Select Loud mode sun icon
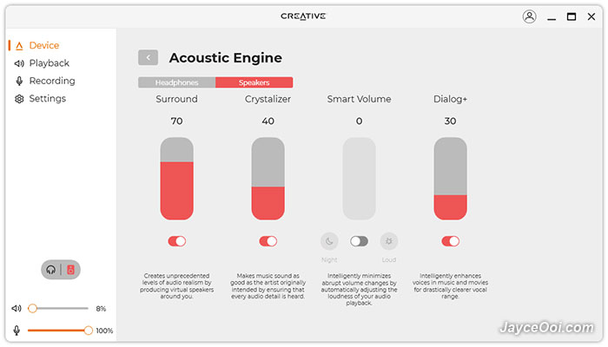The image size is (608, 347). [389, 241]
